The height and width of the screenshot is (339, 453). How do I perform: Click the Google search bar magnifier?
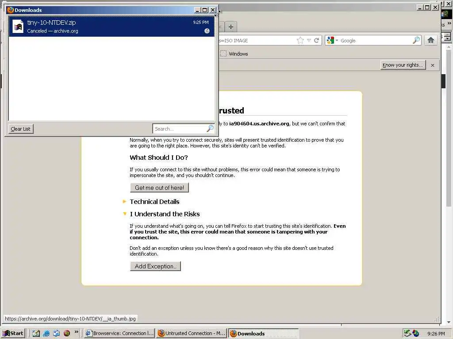(x=416, y=40)
